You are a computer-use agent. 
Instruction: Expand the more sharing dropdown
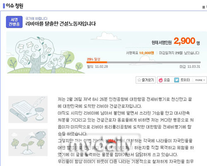200,80
